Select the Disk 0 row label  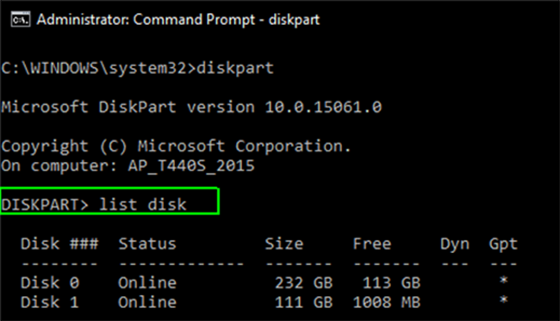click(50, 283)
